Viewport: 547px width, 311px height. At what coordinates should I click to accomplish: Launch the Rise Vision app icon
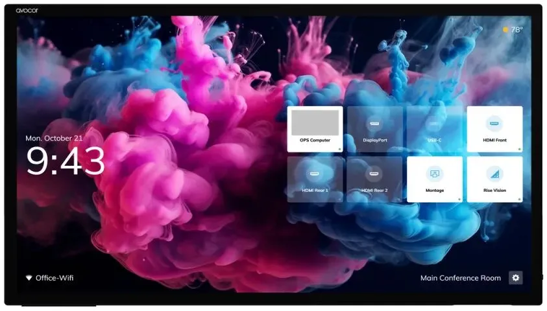click(x=494, y=174)
